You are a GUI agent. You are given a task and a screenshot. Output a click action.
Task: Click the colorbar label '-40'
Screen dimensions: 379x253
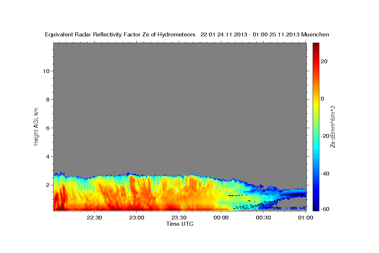point(325,173)
